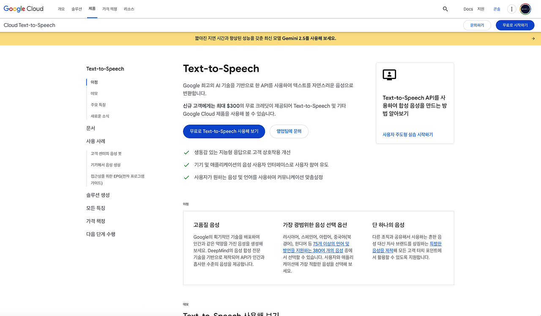Viewport: 541px width, 316px height.
Task: Open 접근성을 위한 EPG sidebar item
Action: click(x=117, y=180)
